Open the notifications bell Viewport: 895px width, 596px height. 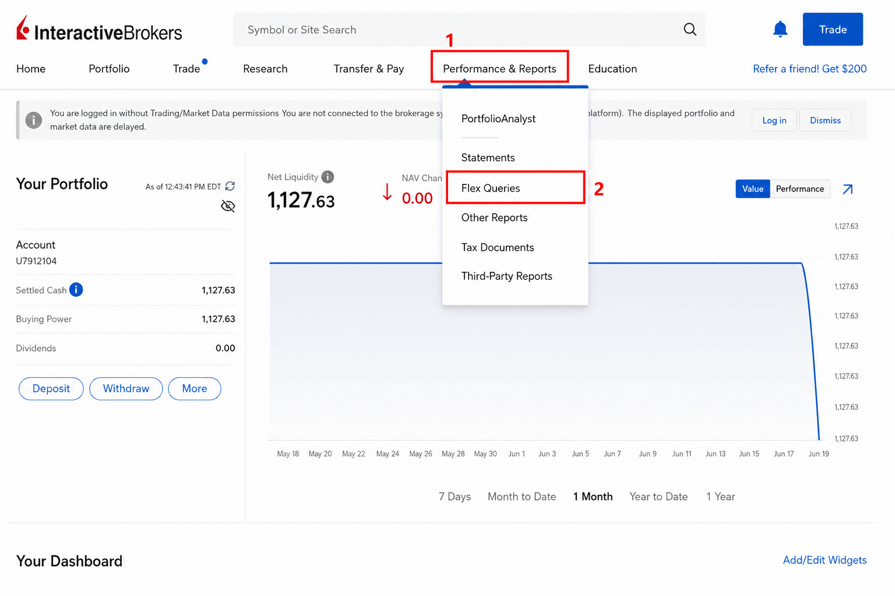click(780, 29)
